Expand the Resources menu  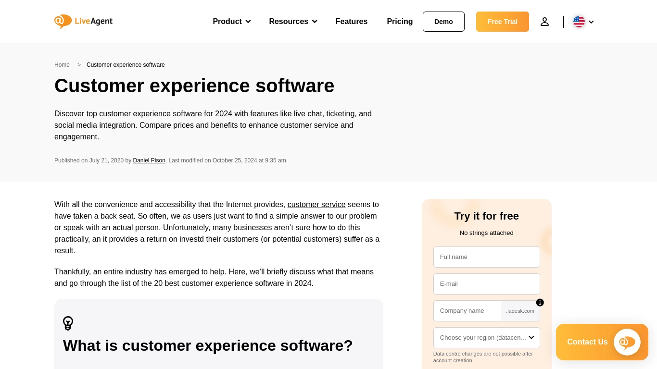[x=293, y=22]
